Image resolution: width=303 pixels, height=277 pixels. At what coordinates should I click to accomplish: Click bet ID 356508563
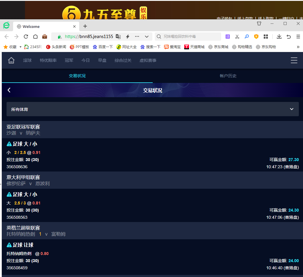point(17,217)
